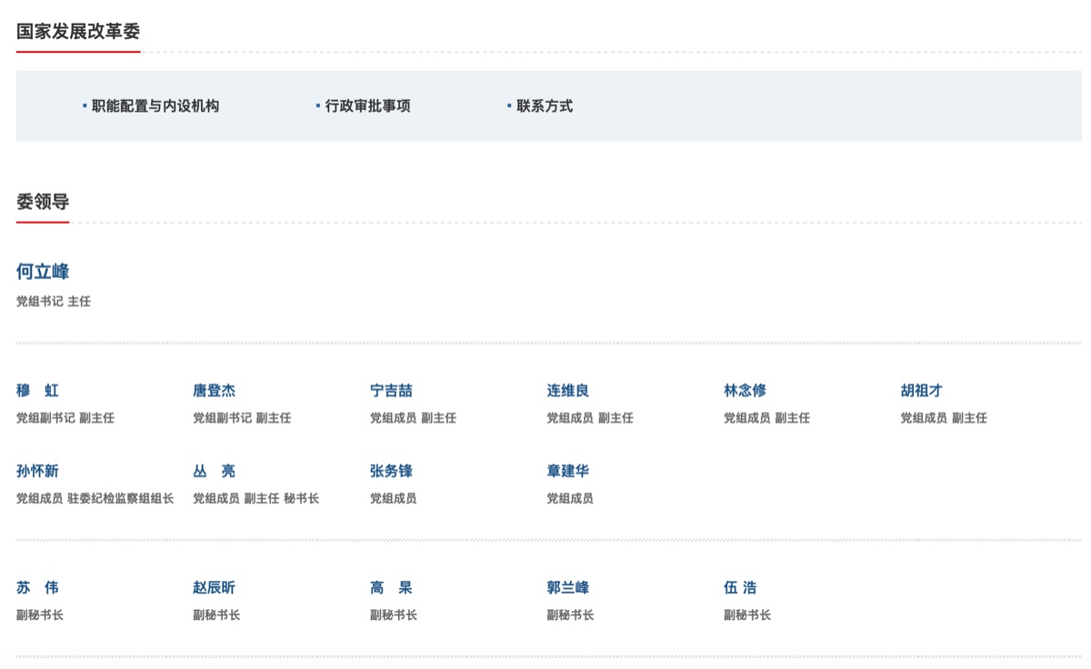The height and width of the screenshot is (669, 1091).
Task: Click the name 林念修
Action: pyautogui.click(x=745, y=391)
